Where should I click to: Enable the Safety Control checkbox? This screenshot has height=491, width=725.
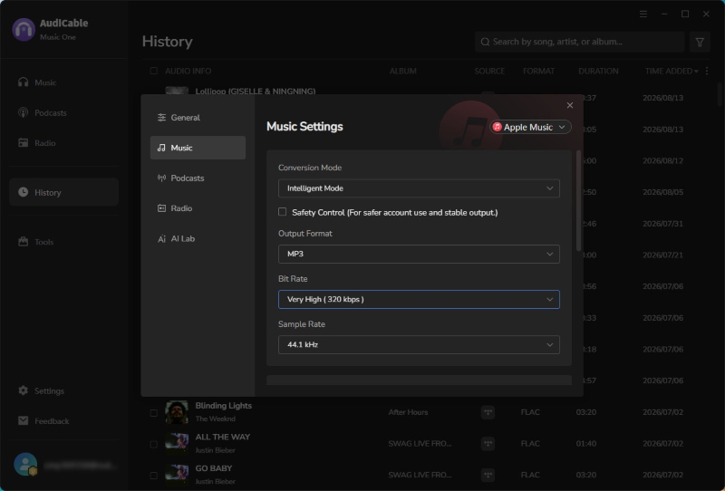(x=283, y=212)
